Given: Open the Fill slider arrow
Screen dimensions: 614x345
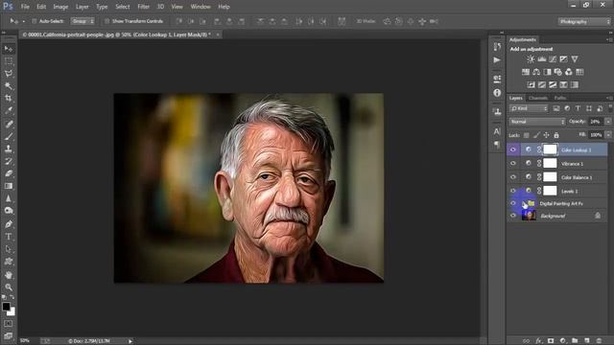Looking at the screenshot, I should (608, 135).
